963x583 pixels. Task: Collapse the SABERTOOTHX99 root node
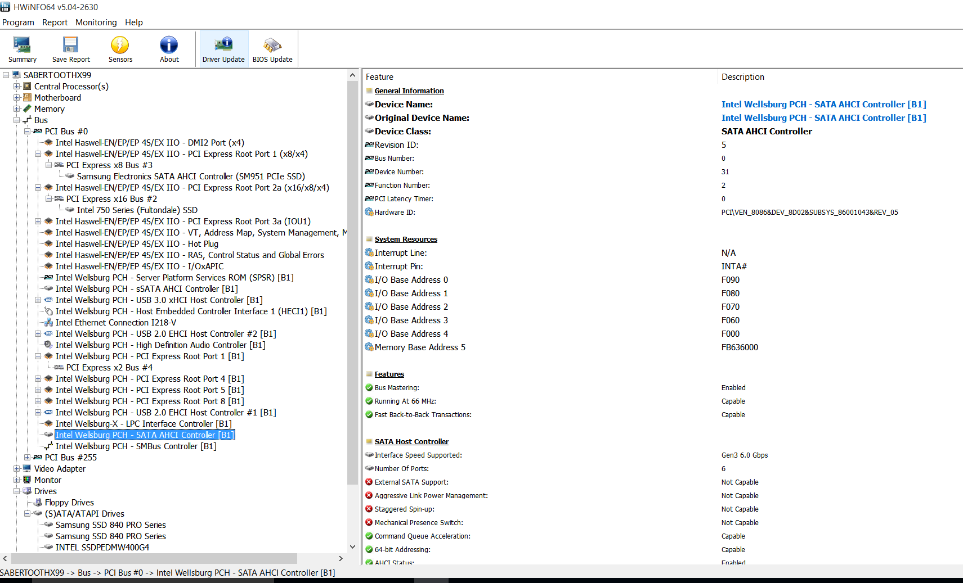6,75
